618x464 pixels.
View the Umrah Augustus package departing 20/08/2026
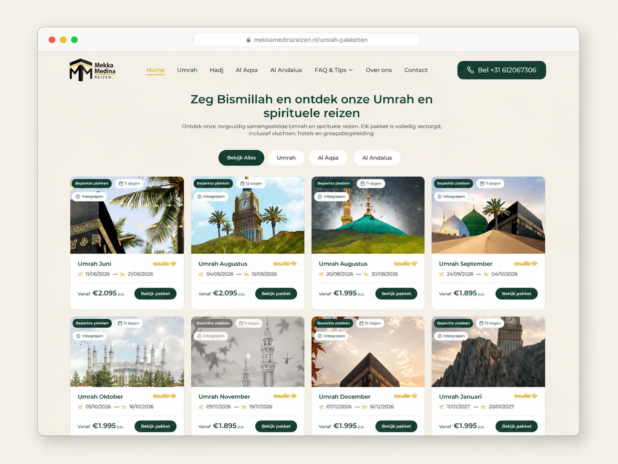pyautogui.click(x=396, y=294)
